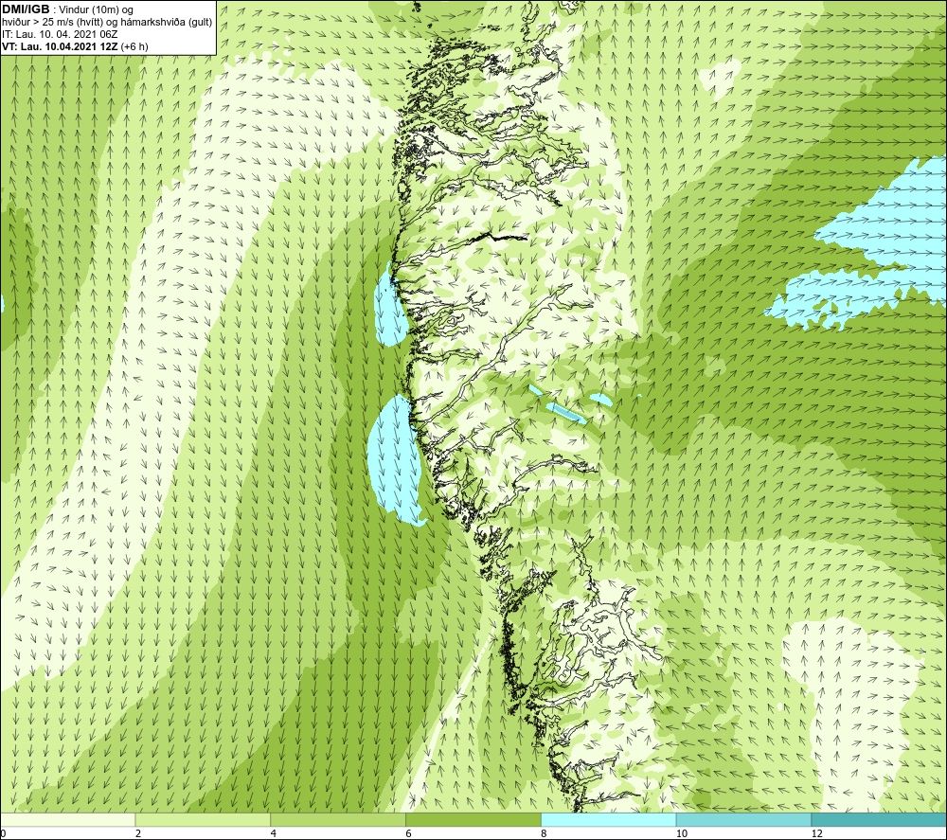Click the scale label "4" under color bar
Viewport: 947px width, 840px height.
pos(274,834)
